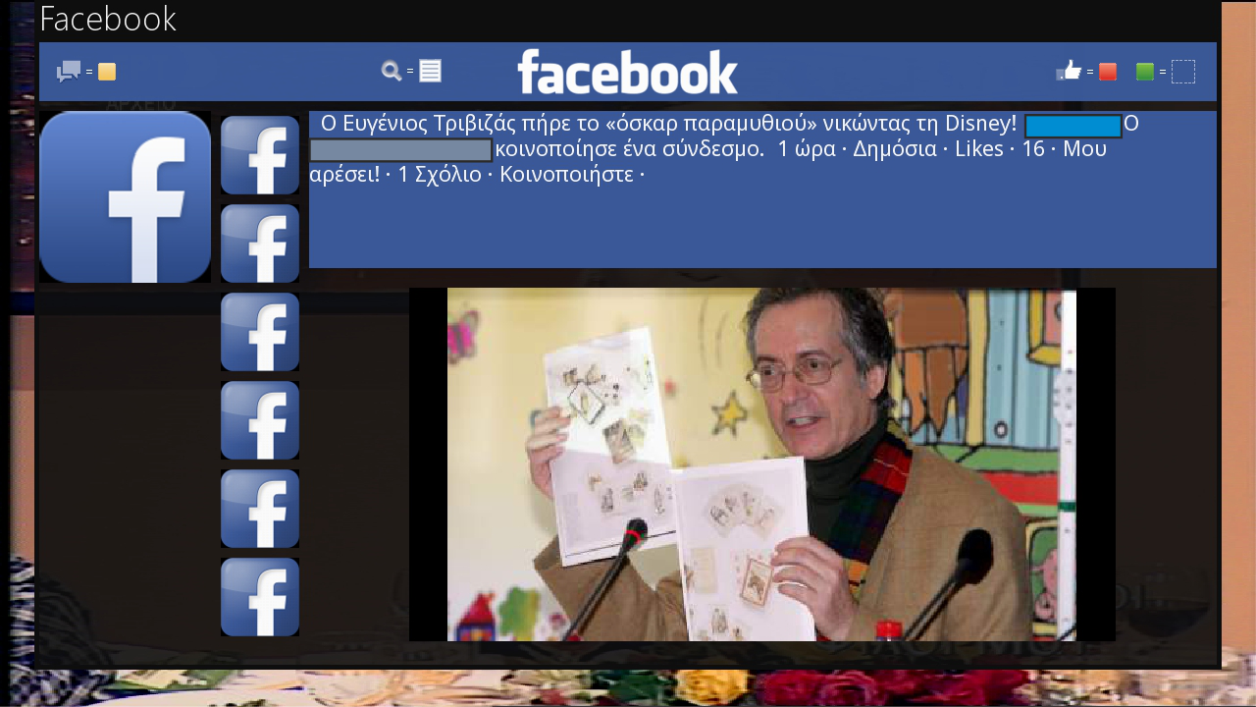Click the gray redacted name box
1256x707 pixels.
400,150
